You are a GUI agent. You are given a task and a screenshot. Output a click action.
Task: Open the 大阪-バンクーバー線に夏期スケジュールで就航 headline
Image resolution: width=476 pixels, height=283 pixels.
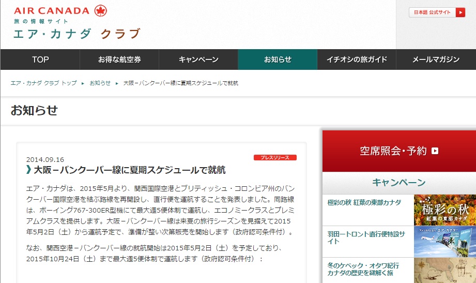tap(130, 170)
